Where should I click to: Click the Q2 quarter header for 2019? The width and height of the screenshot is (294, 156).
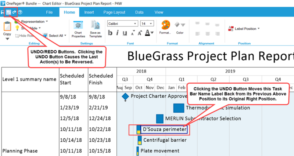pos(214,79)
